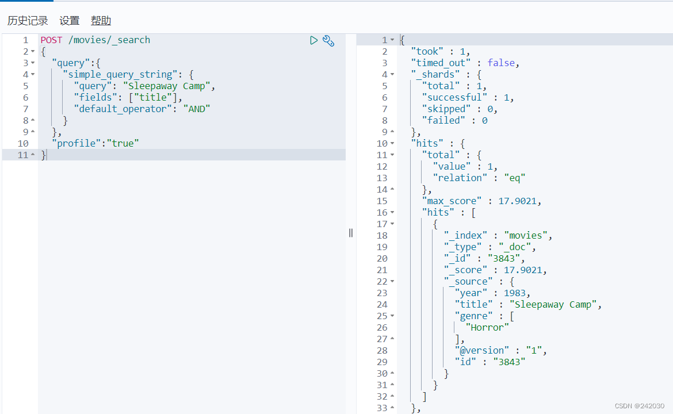Click the "max_score" 17.9021 line
The width and height of the screenshot is (673, 414).
tap(481, 201)
